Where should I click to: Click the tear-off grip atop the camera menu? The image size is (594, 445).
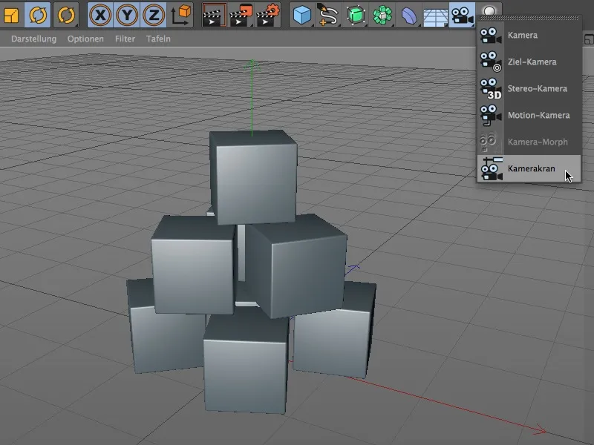529,18
